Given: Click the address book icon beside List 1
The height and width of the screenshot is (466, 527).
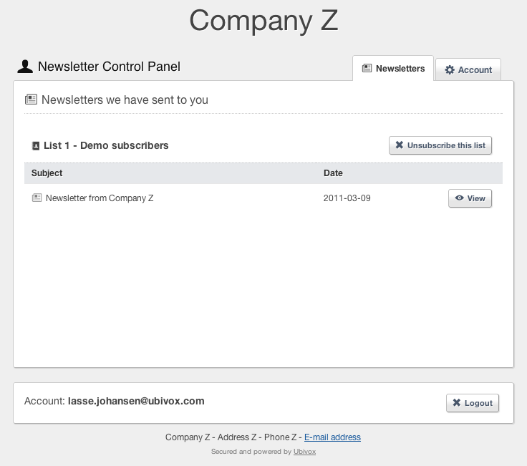Looking at the screenshot, I should pos(36,146).
